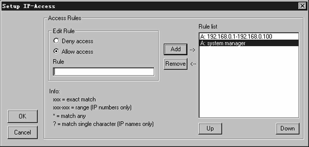Click the Remove button

pyautogui.click(x=175, y=64)
